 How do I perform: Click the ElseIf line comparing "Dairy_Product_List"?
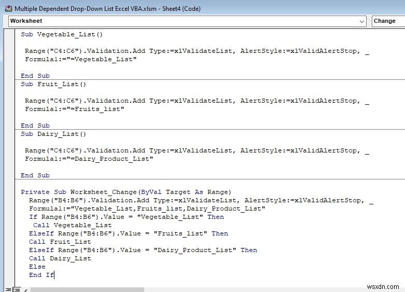[143, 250]
